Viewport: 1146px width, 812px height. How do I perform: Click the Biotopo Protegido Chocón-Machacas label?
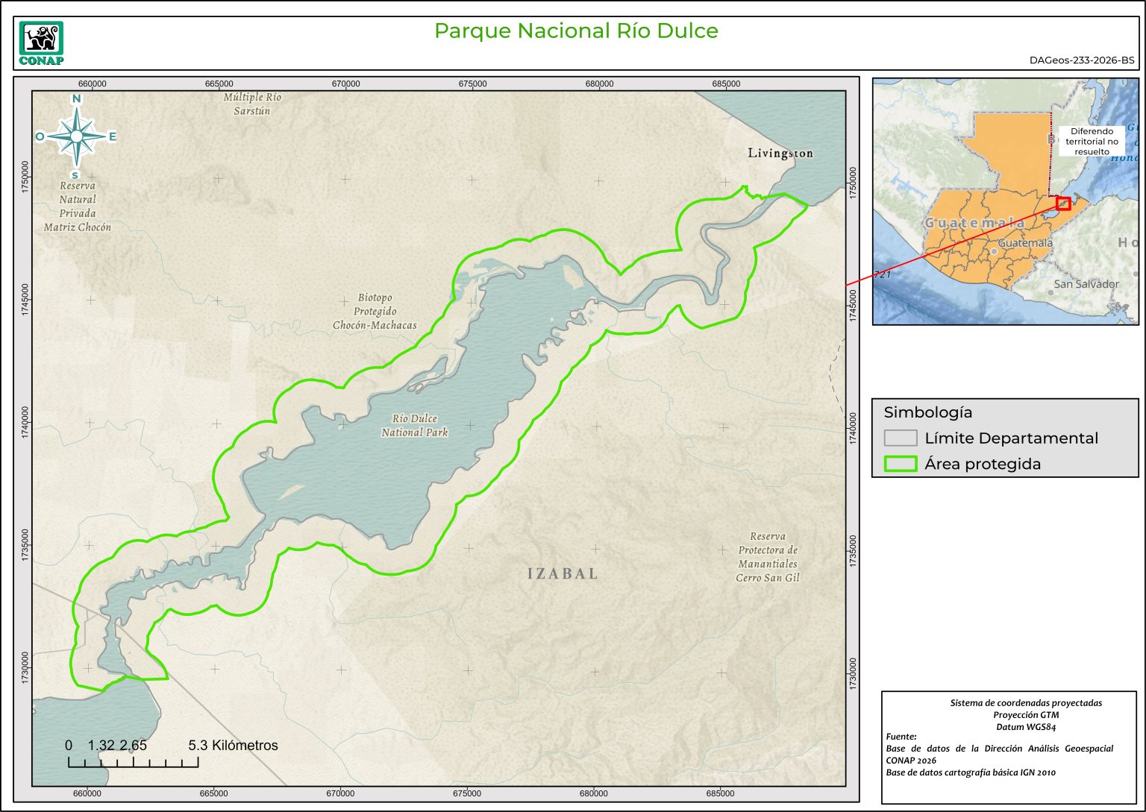pos(375,312)
